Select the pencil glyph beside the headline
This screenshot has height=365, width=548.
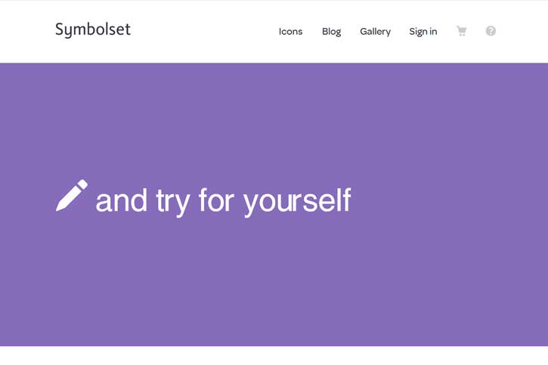pos(72,195)
